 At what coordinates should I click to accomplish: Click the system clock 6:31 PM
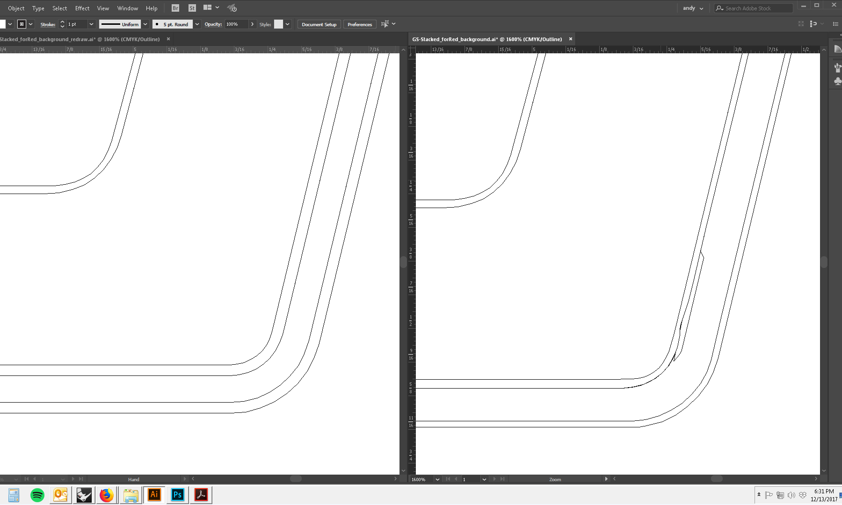[x=824, y=491]
